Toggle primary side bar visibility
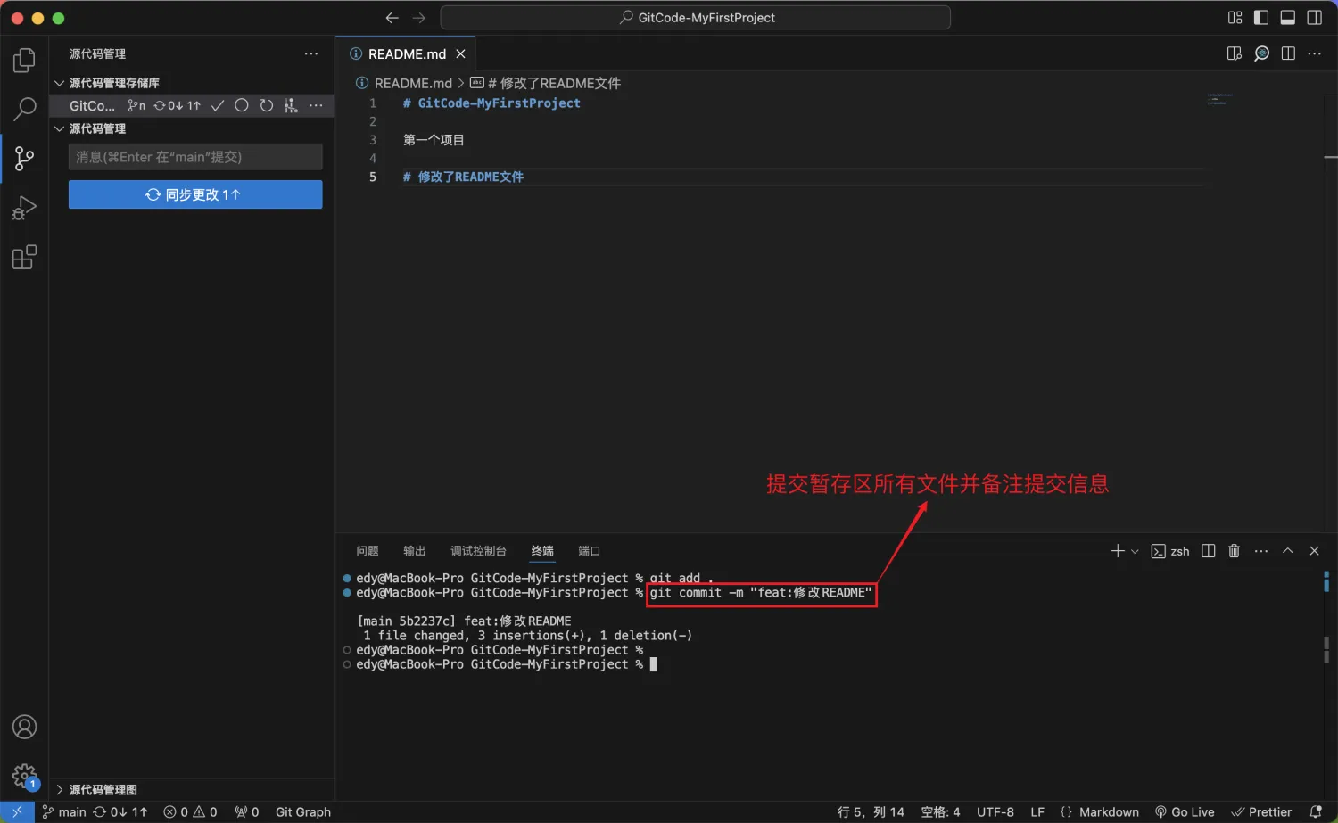 [x=1260, y=18]
